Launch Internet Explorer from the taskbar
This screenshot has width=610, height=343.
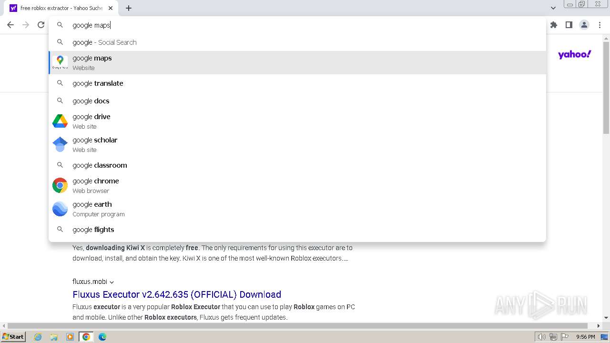38,337
